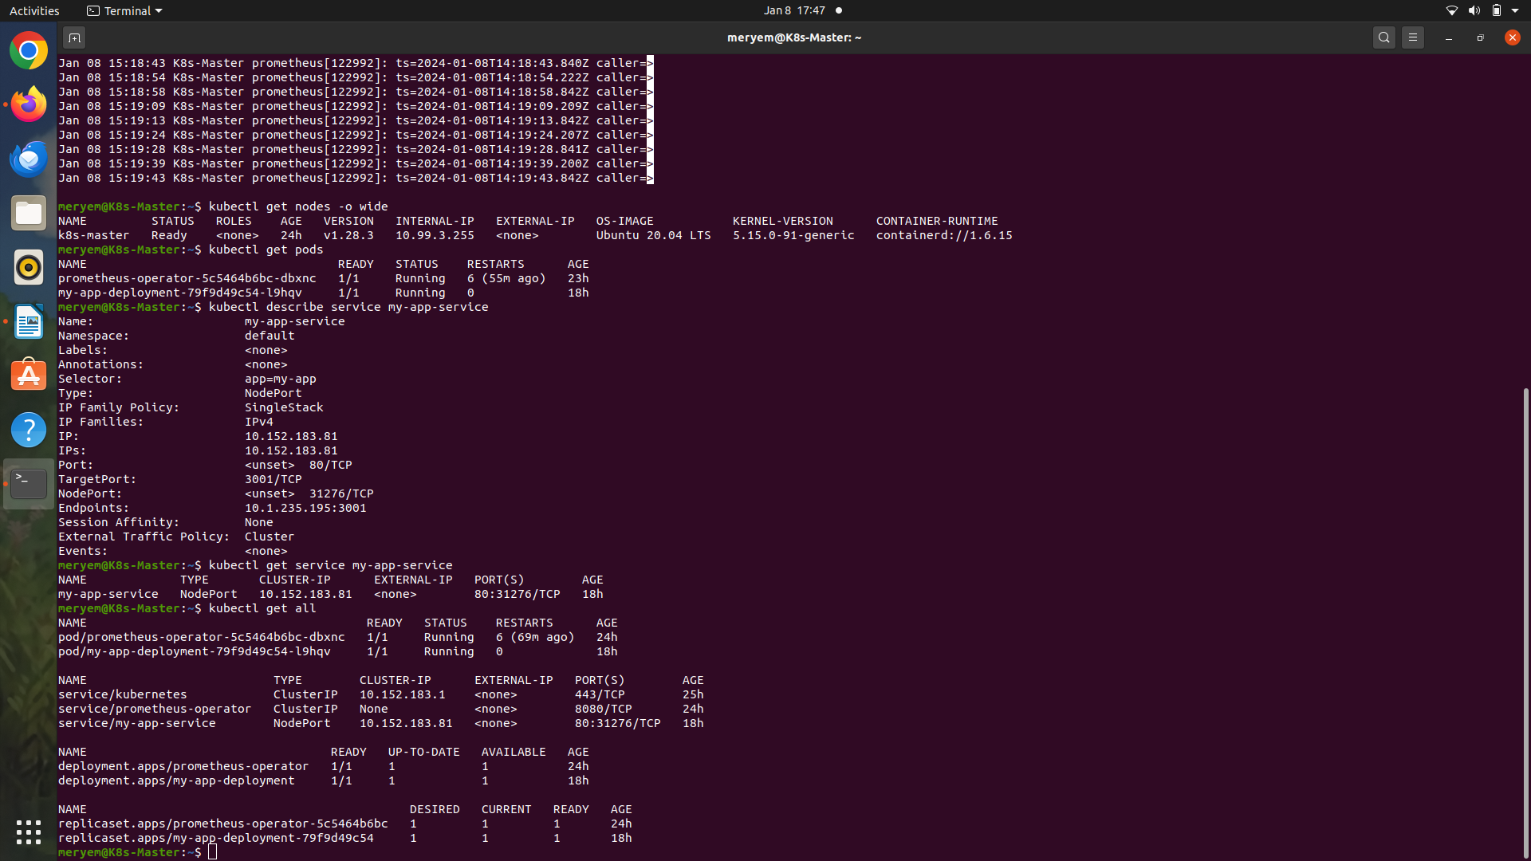
Task: Expand the Terminal app menu dropdown
Action: (x=124, y=10)
